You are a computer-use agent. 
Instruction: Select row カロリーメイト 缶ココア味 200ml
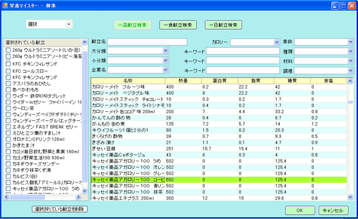219,112
